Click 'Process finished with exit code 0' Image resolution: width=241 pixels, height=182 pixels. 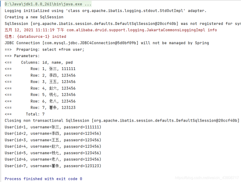43,178
